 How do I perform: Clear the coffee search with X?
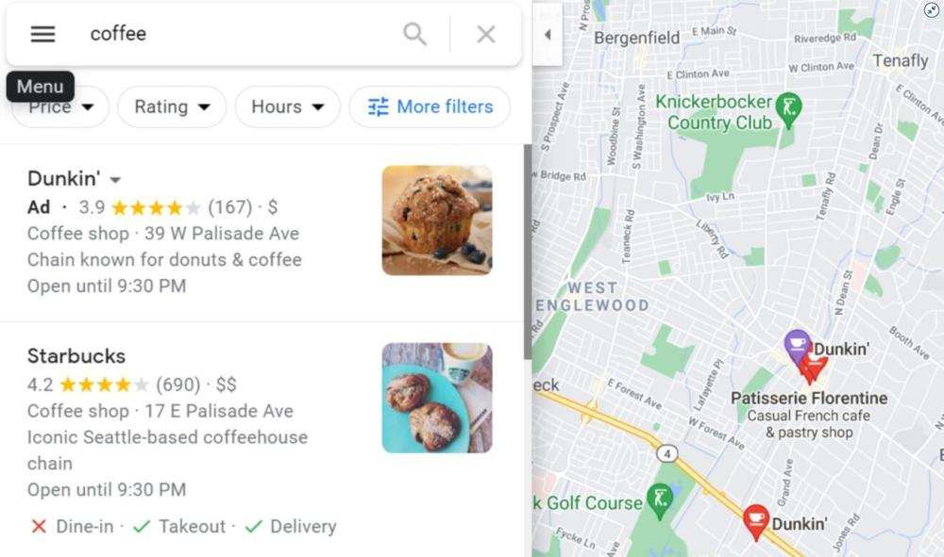[x=486, y=34]
